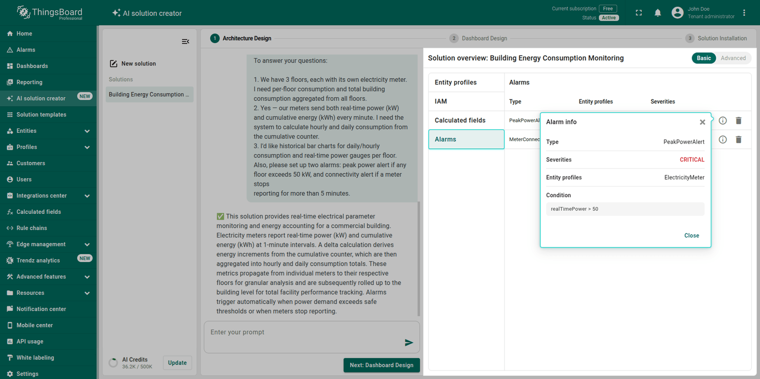Collapse the solutions list panel icon

coord(185,41)
